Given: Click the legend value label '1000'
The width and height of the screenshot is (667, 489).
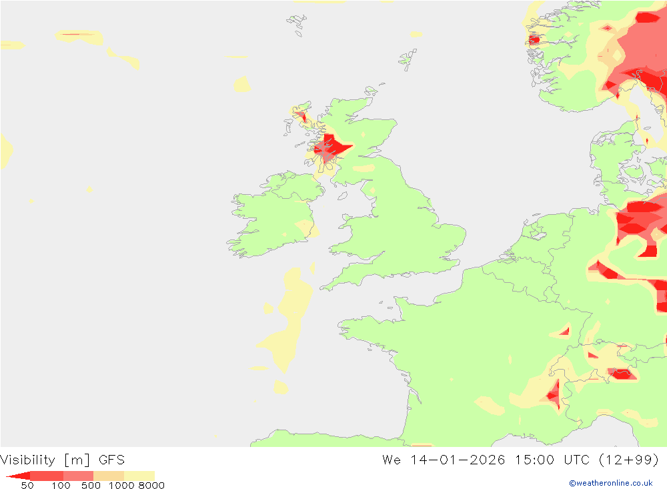Looking at the screenshot, I should 121,486.
